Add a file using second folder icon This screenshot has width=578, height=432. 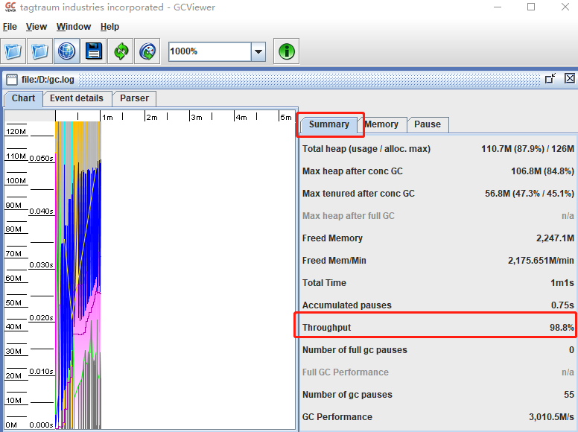(x=39, y=51)
